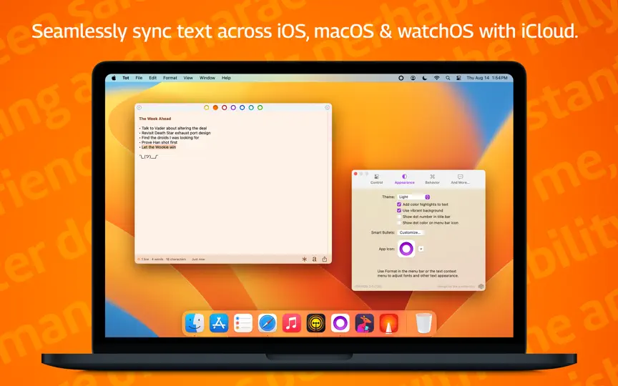Click 'Revisit Death Star exhaust port design' line
The image size is (618, 386).
point(175,133)
